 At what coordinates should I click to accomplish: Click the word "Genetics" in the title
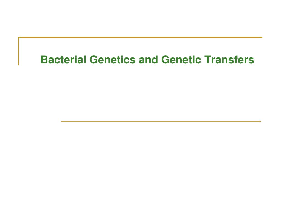113,59
